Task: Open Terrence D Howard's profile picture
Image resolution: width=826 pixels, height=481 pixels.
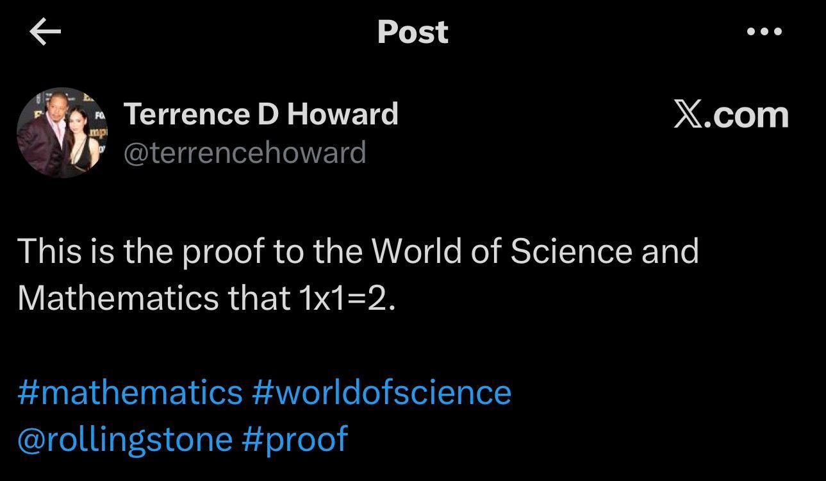Action: pyautogui.click(x=61, y=132)
